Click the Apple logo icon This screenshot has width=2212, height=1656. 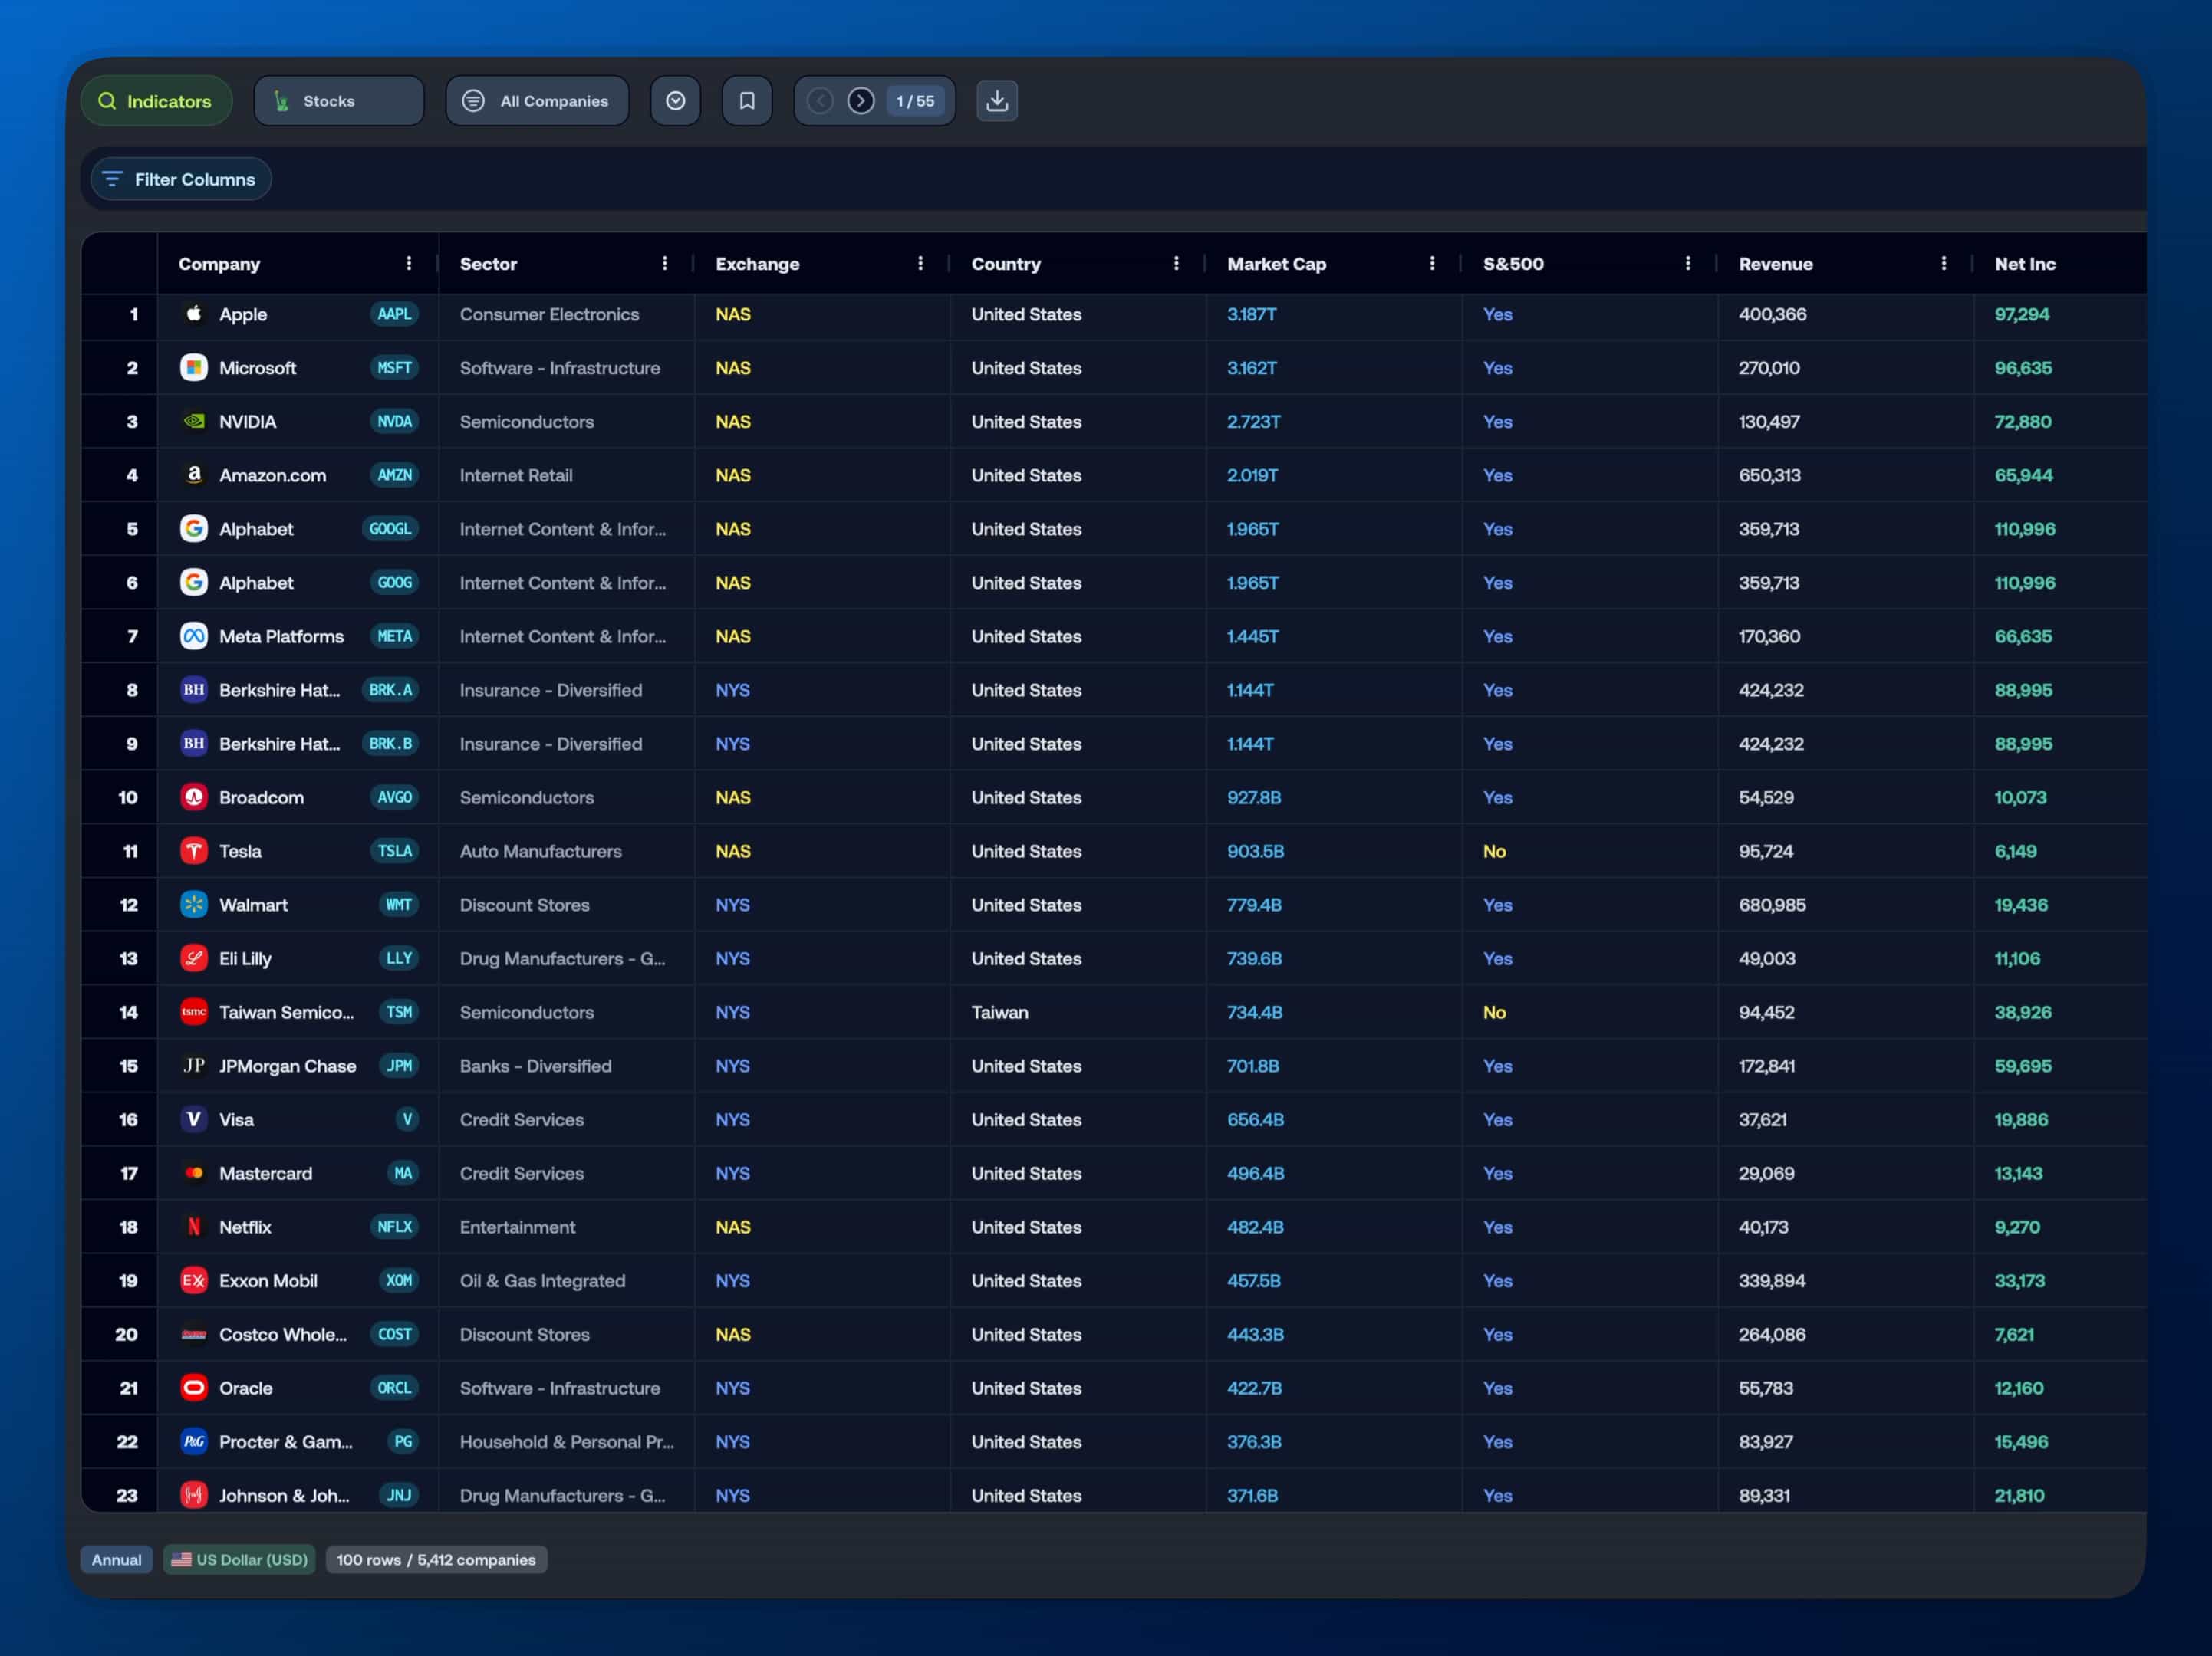[194, 314]
